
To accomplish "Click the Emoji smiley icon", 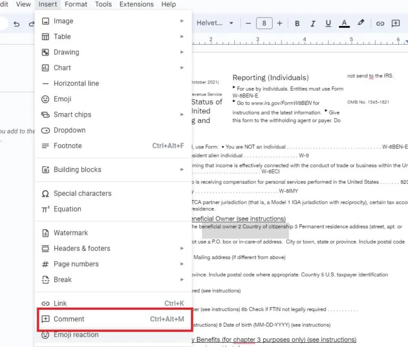I will pos(45,99).
